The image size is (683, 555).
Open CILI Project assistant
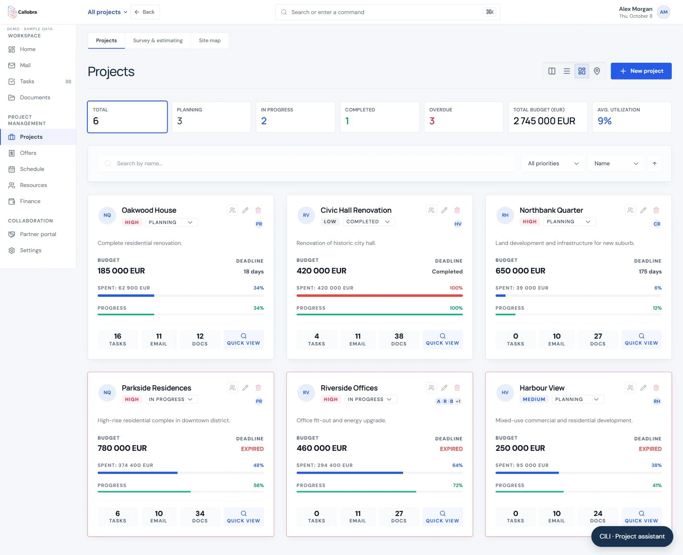coord(632,536)
